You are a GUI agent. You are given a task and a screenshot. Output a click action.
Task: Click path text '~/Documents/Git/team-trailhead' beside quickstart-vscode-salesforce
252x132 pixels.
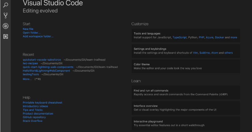(85, 60)
